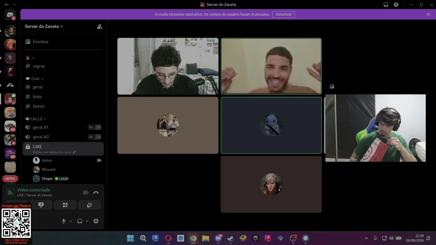Viewport: 436px width, 245px height.
Task: Click the crossed-out eye icon
Action: pyautogui.click(x=332, y=87)
